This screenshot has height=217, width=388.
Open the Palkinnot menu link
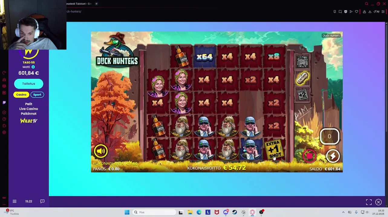pyautogui.click(x=29, y=114)
